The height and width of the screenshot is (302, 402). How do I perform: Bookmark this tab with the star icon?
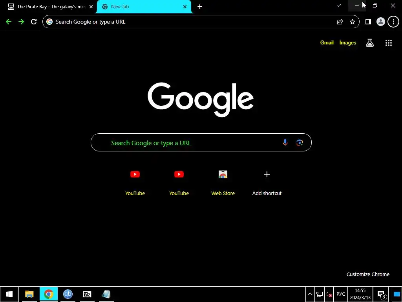353,22
